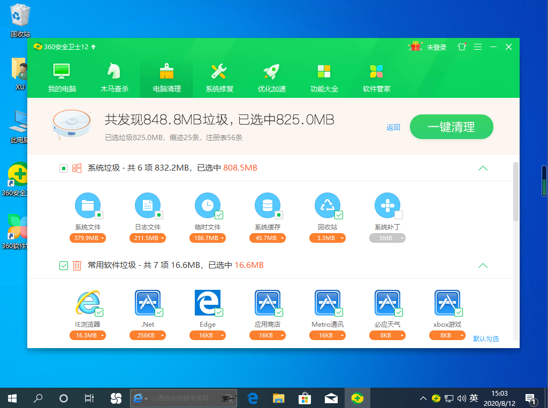Viewport: 548px width, 408px height.
Task: Toggle the 系统垃圾 category checkbox
Action: pyautogui.click(x=63, y=168)
